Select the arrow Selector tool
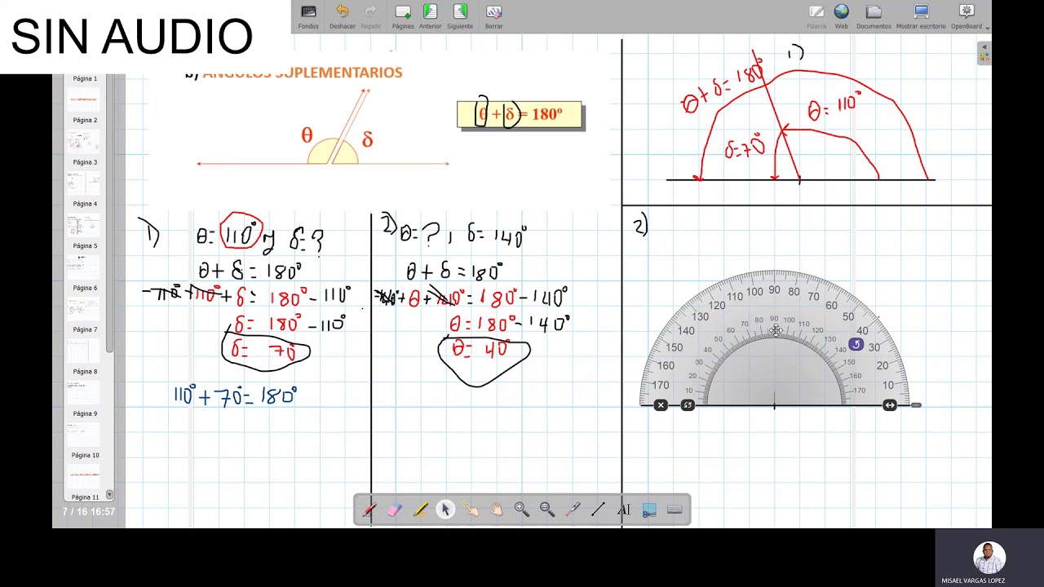This screenshot has height=587, width=1044. (445, 510)
